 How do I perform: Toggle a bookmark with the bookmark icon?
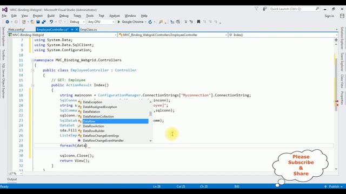[x=198, y=22]
